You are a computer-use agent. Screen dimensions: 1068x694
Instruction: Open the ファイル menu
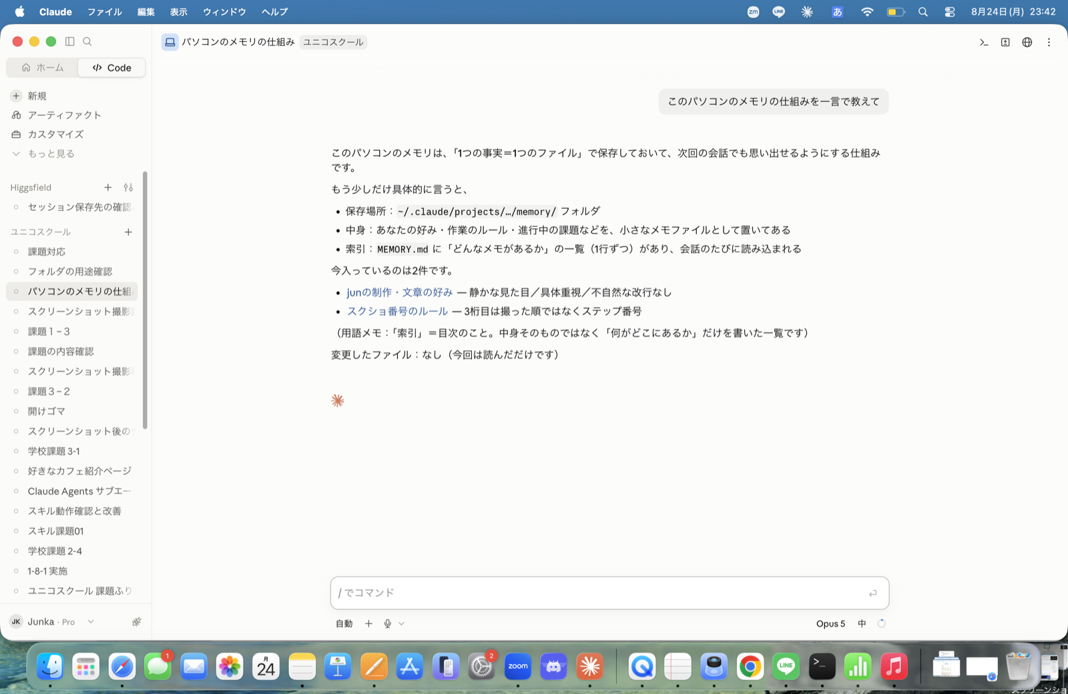coord(105,11)
